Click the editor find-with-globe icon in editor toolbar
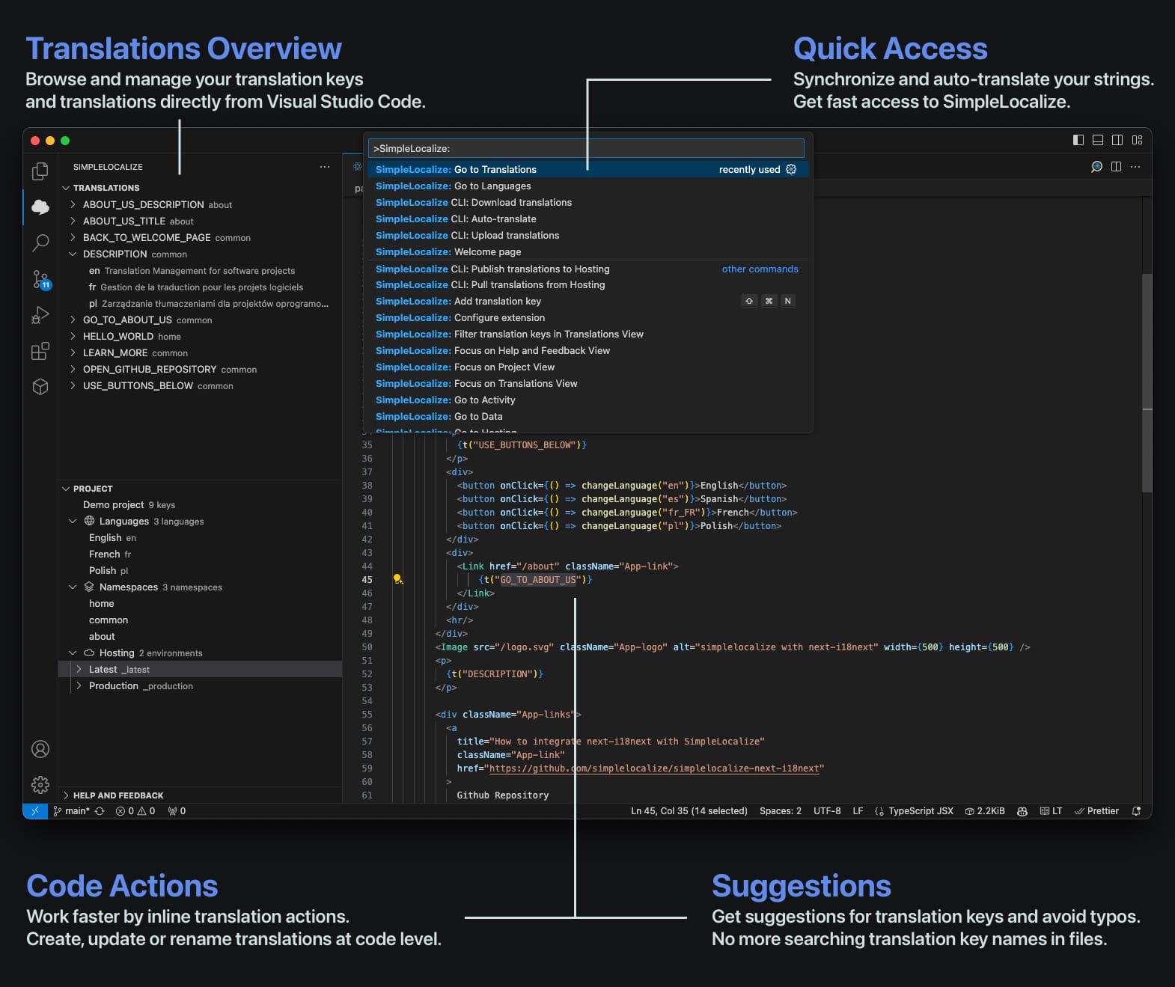Image resolution: width=1175 pixels, height=987 pixels. (1096, 167)
